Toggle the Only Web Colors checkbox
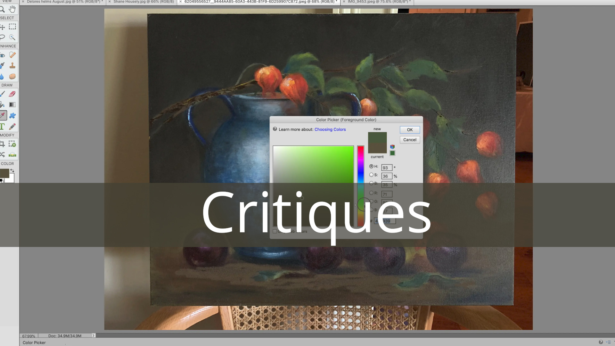The height and width of the screenshot is (346, 615). pos(275,231)
